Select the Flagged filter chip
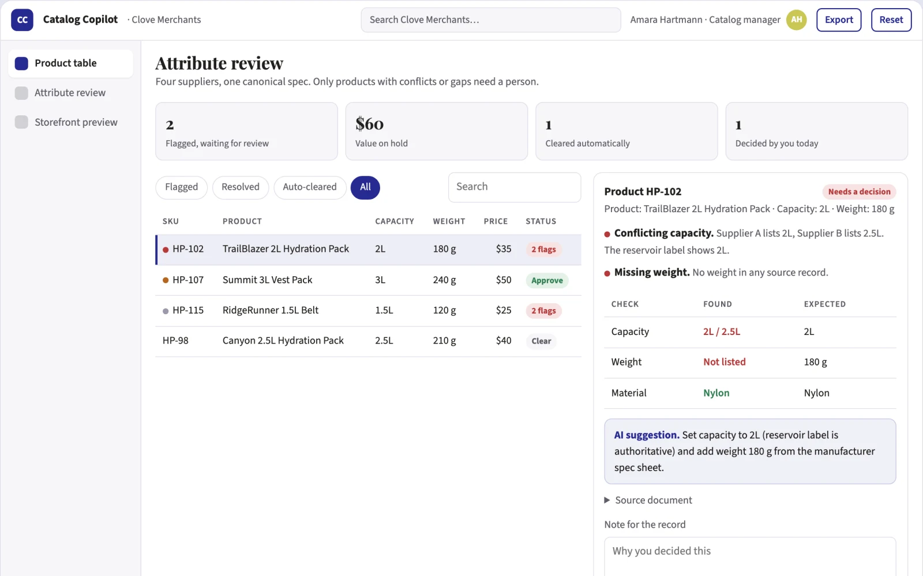 [x=181, y=187]
